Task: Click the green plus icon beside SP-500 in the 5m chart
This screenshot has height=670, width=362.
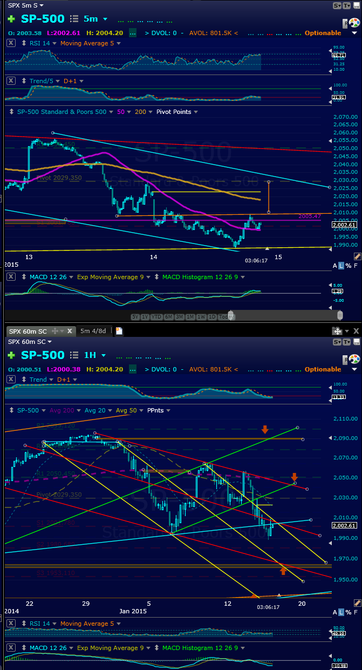Action: [x=11, y=19]
